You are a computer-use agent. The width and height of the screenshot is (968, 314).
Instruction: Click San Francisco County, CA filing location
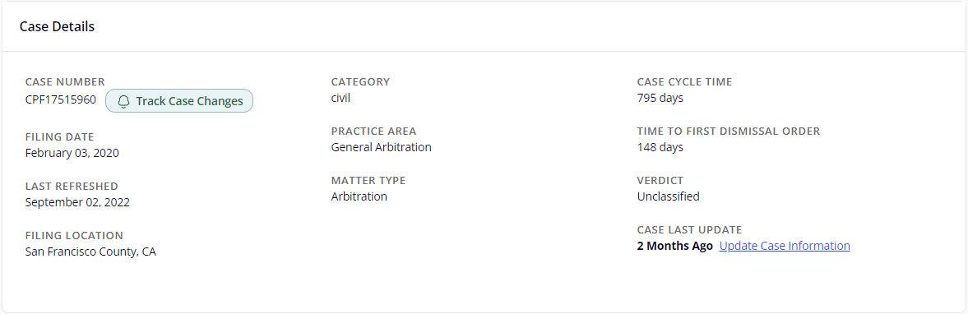[x=90, y=252]
